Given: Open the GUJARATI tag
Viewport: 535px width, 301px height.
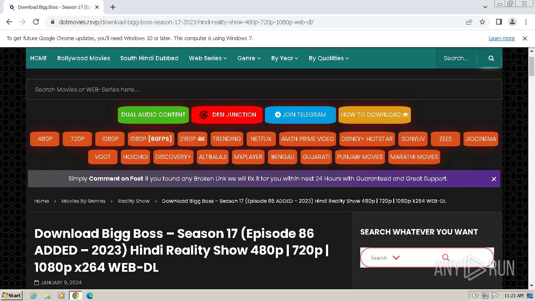Looking at the screenshot, I should click(316, 157).
